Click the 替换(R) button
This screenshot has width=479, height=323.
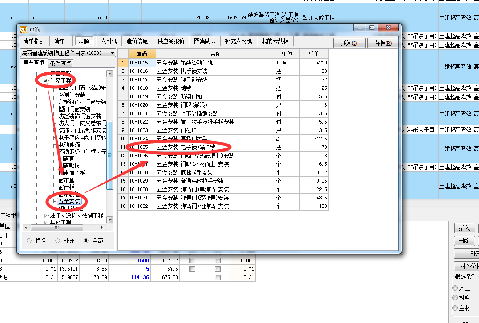pos(383,43)
